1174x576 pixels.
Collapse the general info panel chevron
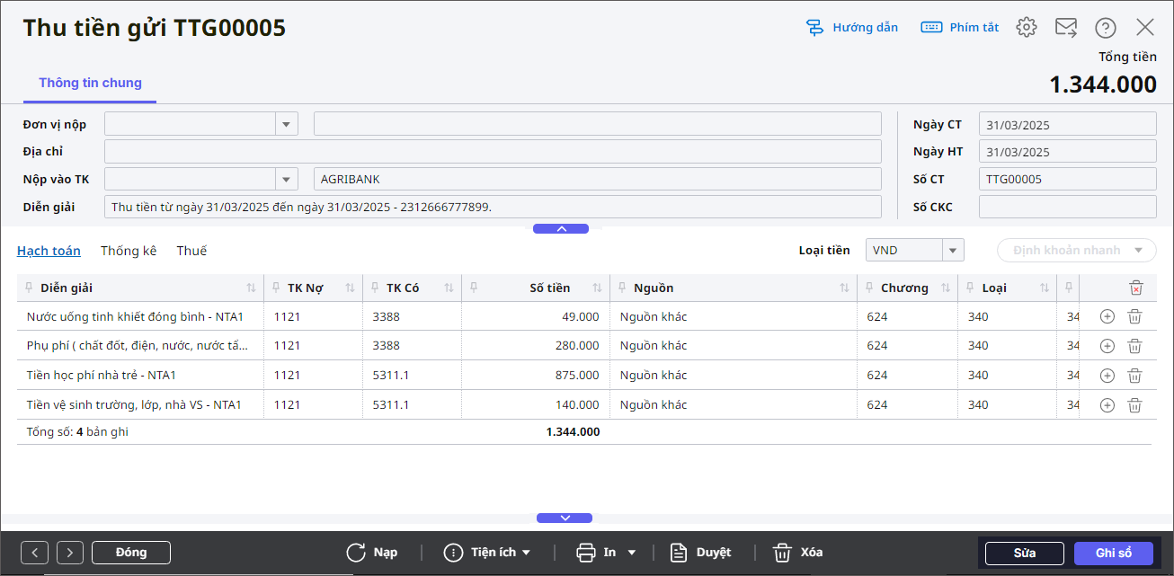tap(561, 229)
